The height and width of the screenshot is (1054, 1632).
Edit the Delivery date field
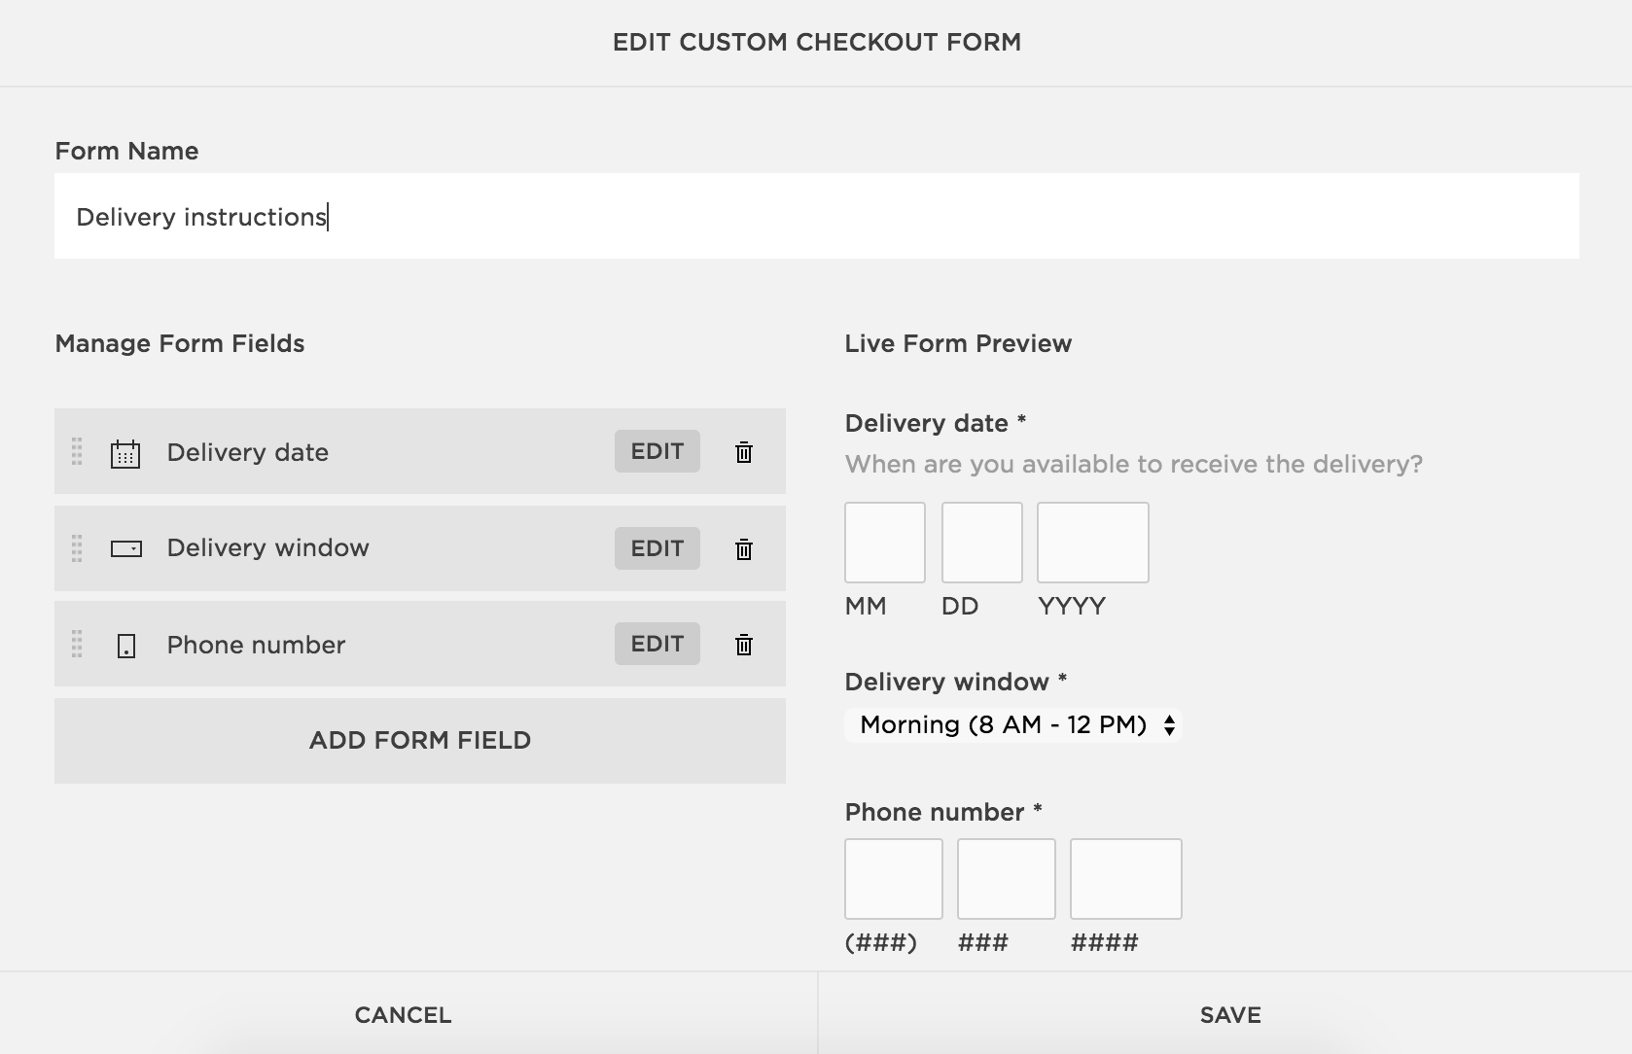(x=656, y=451)
